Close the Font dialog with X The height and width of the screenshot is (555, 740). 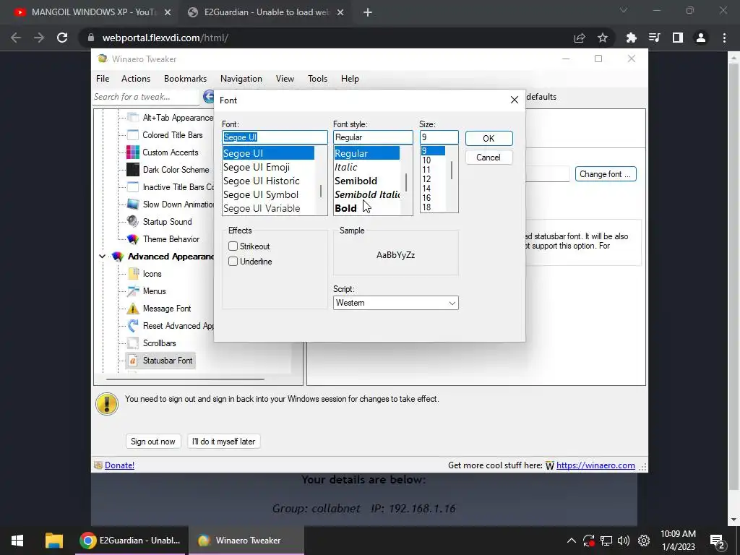click(515, 100)
